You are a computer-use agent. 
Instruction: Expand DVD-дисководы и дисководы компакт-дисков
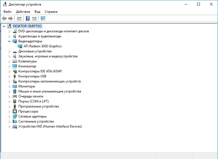(9, 31)
